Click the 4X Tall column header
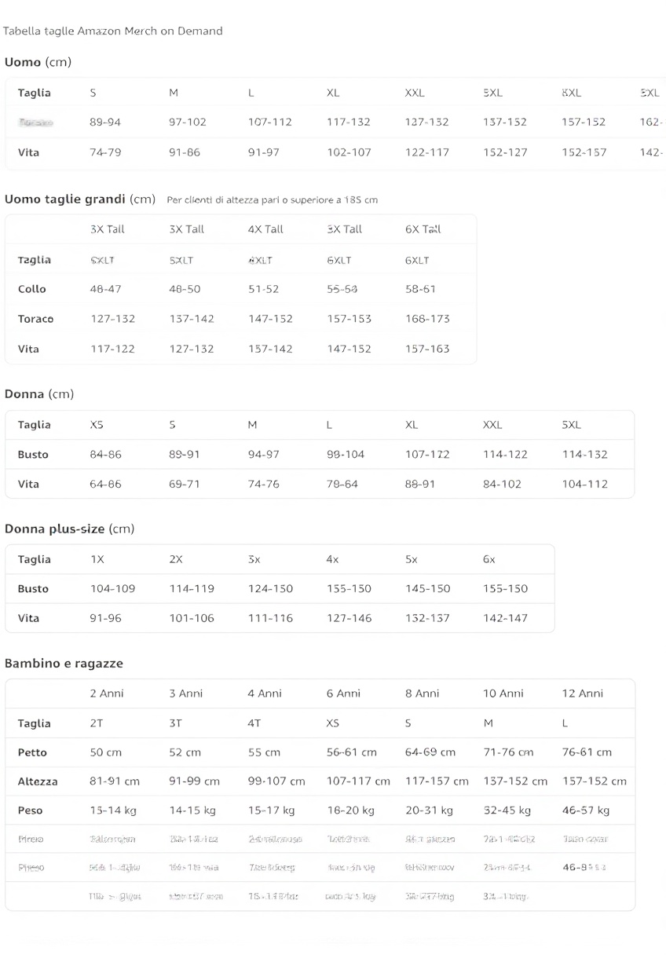Screen dimensions: 666x955 pyautogui.click(x=265, y=229)
